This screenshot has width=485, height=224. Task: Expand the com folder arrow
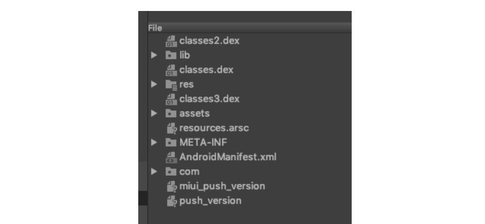pyautogui.click(x=155, y=172)
